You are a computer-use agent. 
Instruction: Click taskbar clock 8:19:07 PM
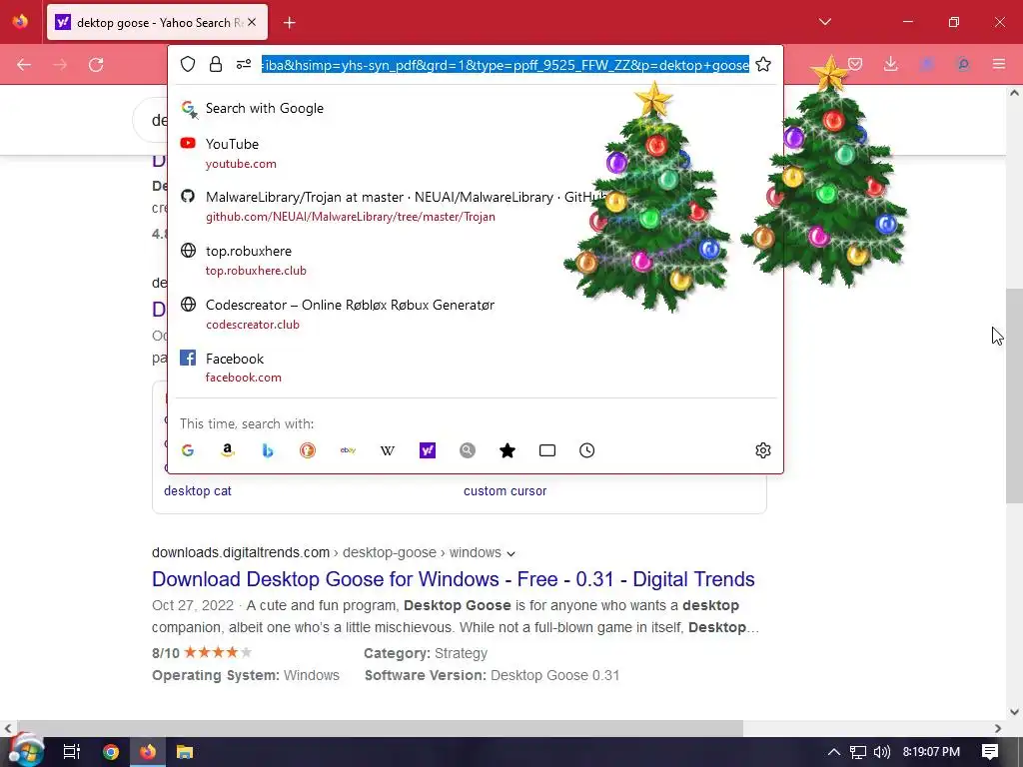[x=931, y=752]
